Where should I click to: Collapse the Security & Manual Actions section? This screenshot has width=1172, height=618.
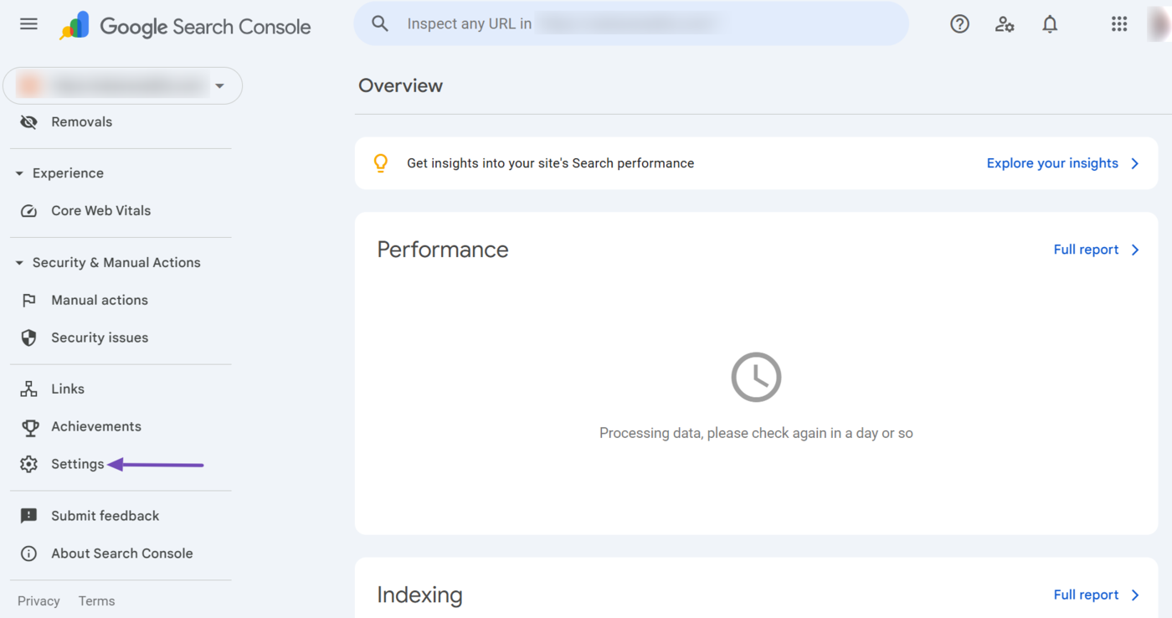[x=18, y=262]
